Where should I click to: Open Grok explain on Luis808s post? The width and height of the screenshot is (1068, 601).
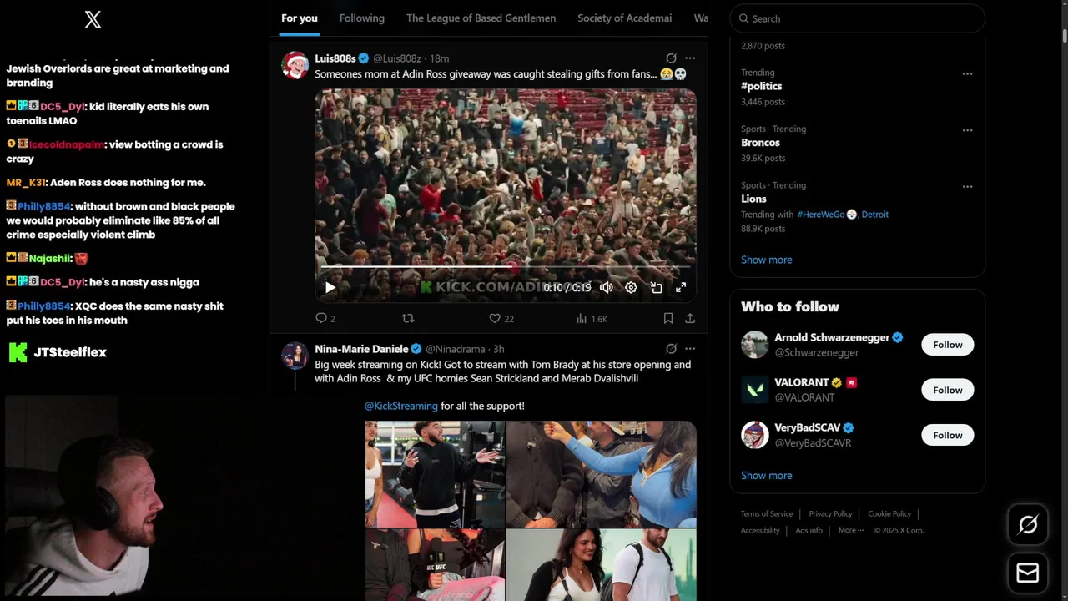point(671,58)
